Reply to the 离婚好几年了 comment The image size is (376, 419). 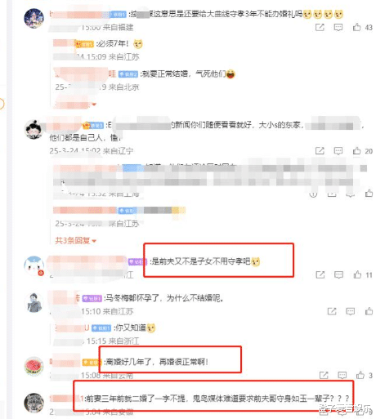[x=342, y=376]
